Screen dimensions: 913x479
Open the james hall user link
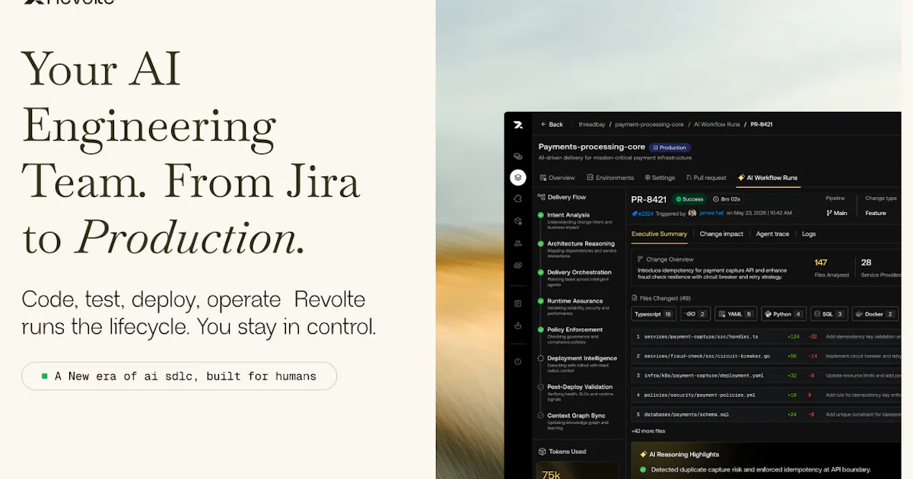(x=711, y=214)
